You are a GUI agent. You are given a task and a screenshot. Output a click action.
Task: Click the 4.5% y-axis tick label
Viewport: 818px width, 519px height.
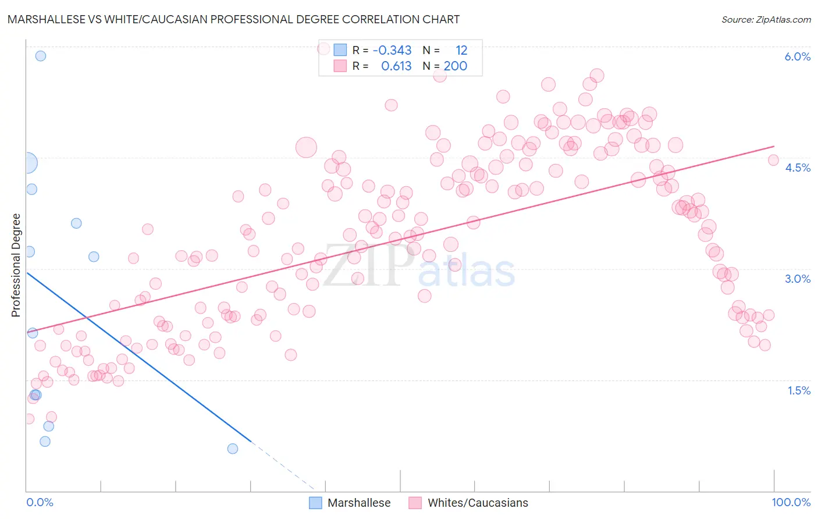798,168
